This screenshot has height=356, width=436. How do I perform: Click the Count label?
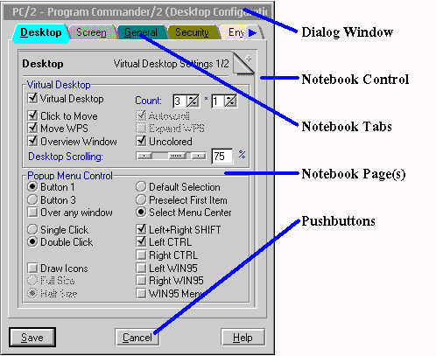coord(148,101)
